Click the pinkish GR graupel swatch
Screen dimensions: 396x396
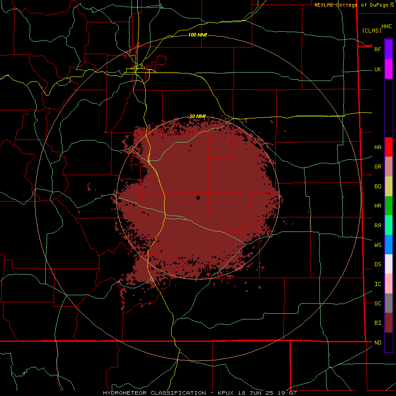tap(389, 167)
